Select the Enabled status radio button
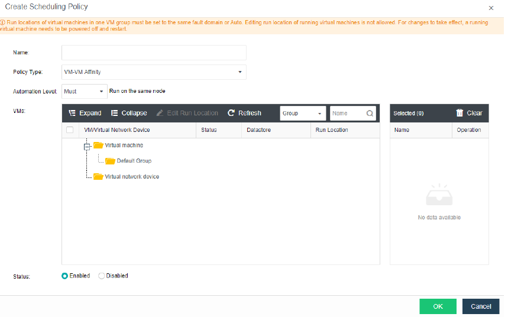Image resolution: width=508 pixels, height=320 pixels. (65, 276)
